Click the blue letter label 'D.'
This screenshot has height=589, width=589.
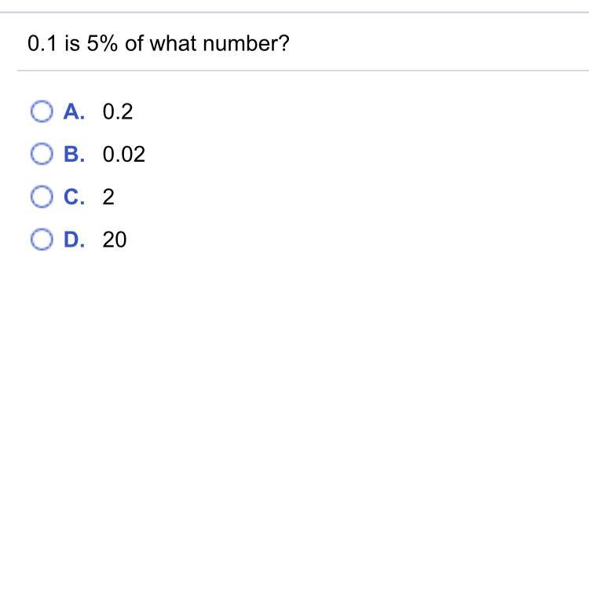pyautogui.click(x=75, y=240)
